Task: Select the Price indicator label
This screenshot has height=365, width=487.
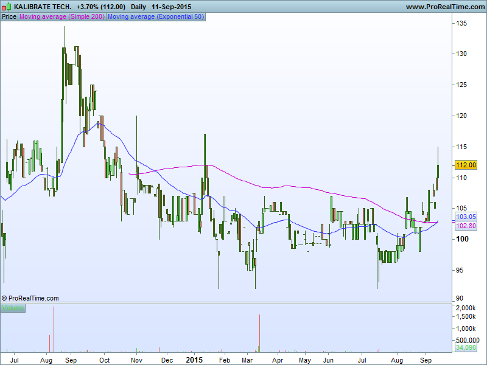Action: 9,17
